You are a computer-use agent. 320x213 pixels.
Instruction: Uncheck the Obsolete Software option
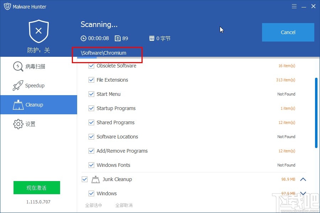(91, 66)
